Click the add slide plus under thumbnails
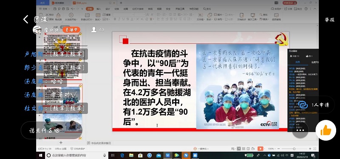 pos(61,142)
